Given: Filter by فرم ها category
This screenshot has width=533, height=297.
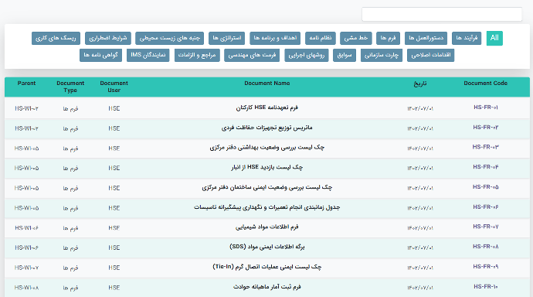Looking at the screenshot, I should [x=389, y=38].
